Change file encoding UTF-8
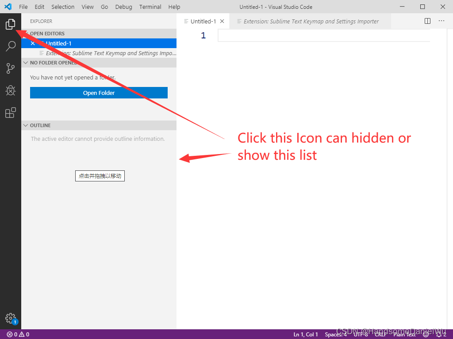The width and height of the screenshot is (453, 339). 361,335
